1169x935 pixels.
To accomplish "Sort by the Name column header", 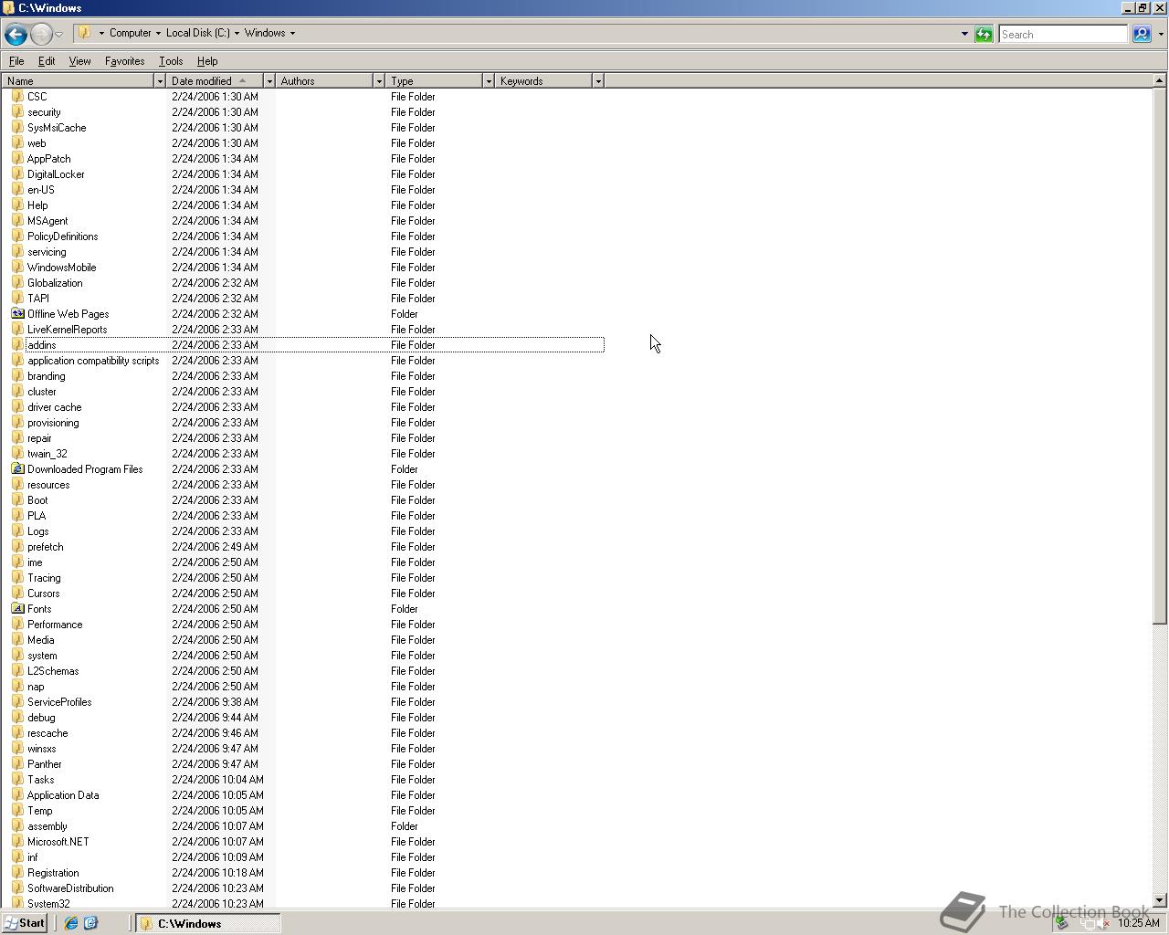I will point(78,81).
